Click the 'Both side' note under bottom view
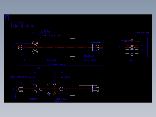Image resolution: width=156 pixels, height=117 pixels. pyautogui.click(x=59, y=101)
